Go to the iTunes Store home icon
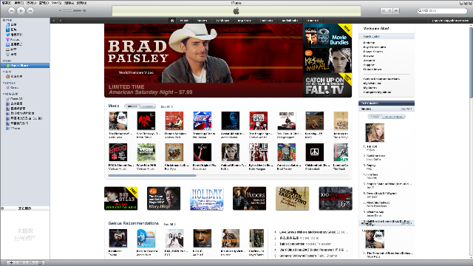This screenshot has height=266, width=473. tap(172, 21)
